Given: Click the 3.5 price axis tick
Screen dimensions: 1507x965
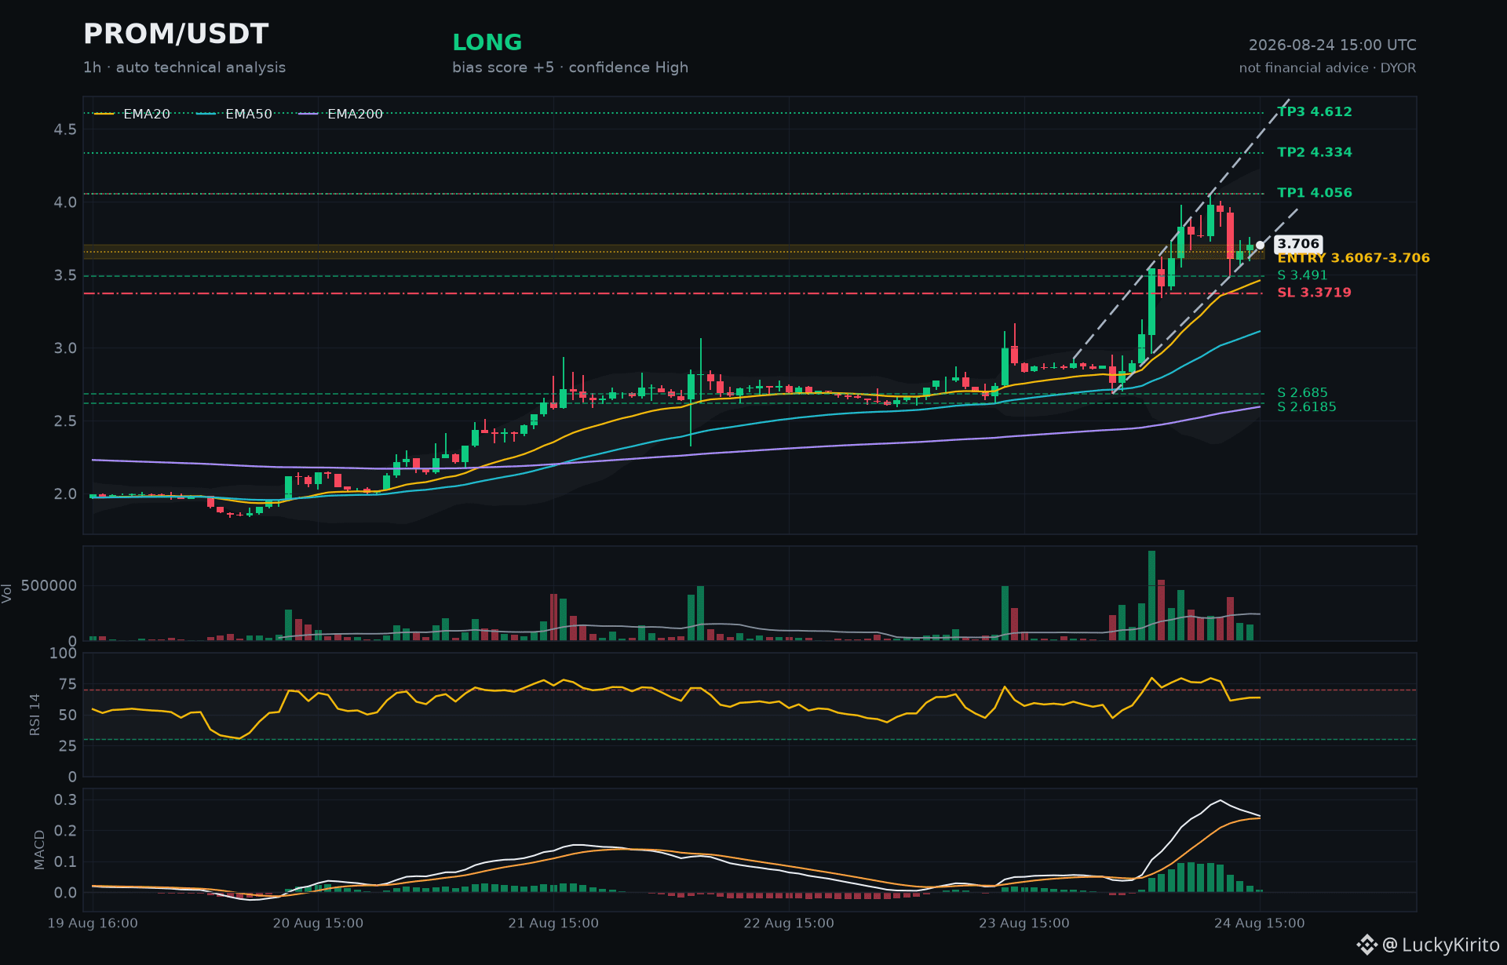Looking at the screenshot, I should (x=65, y=275).
